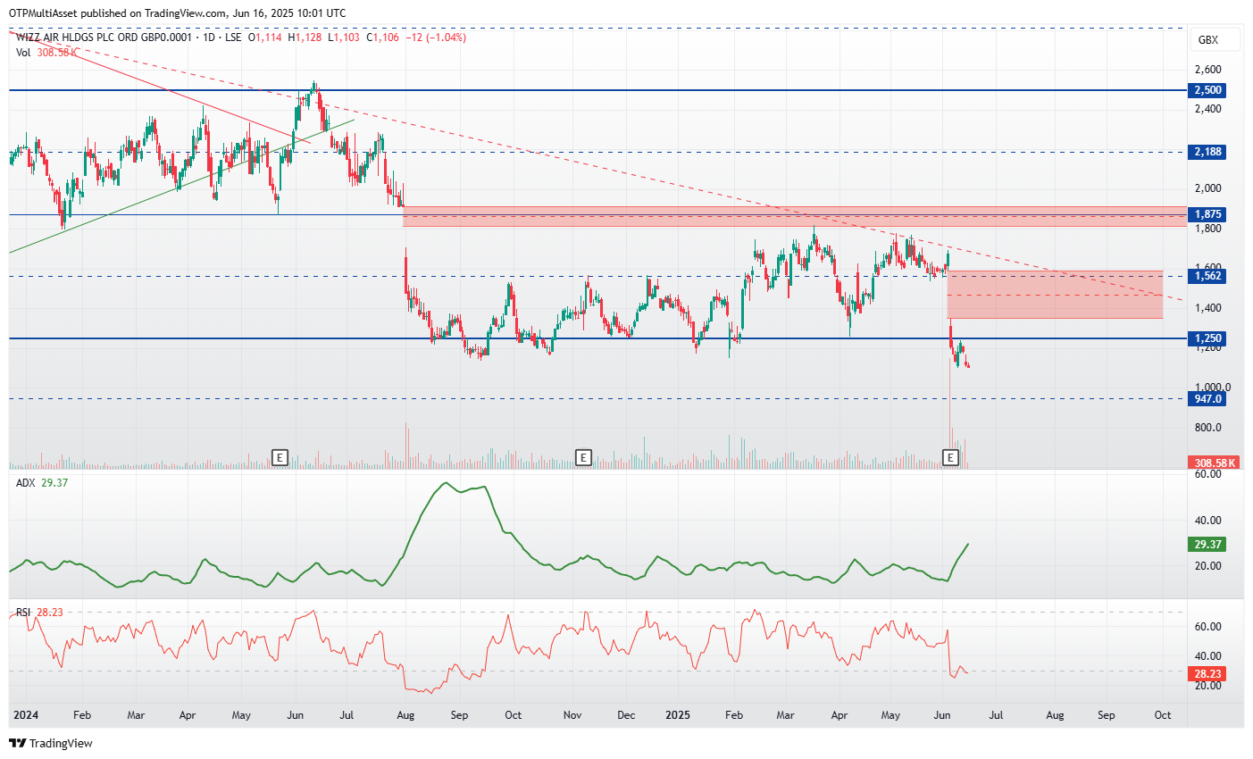Viewport: 1253px width, 759px height.
Task: Select the 1,250 price level label
Action: click(x=1207, y=338)
